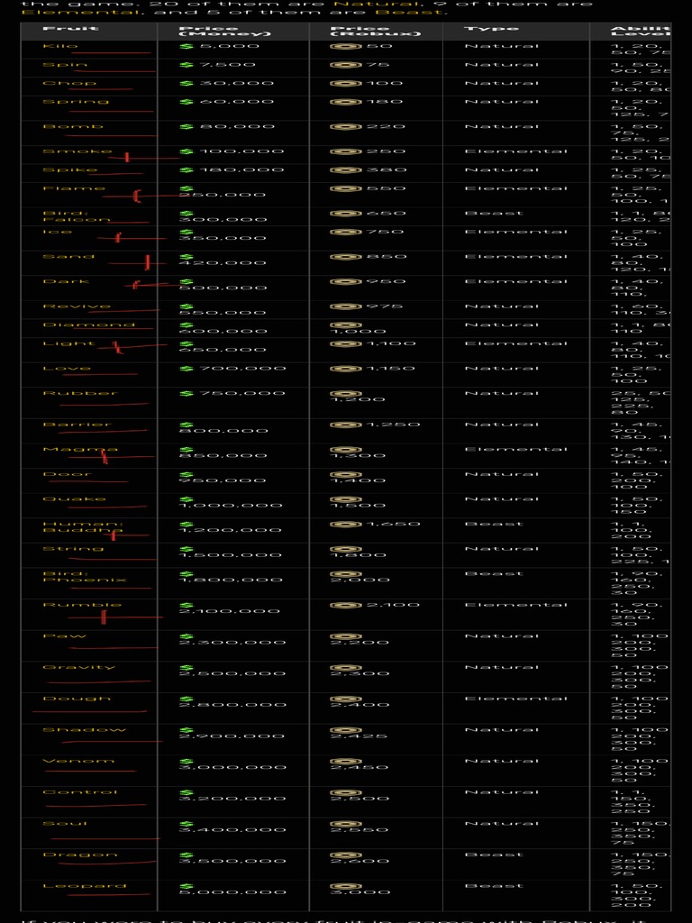Click the green dollar icon in the Sand row
Viewport: 692px width, 923px height.
(x=186, y=257)
